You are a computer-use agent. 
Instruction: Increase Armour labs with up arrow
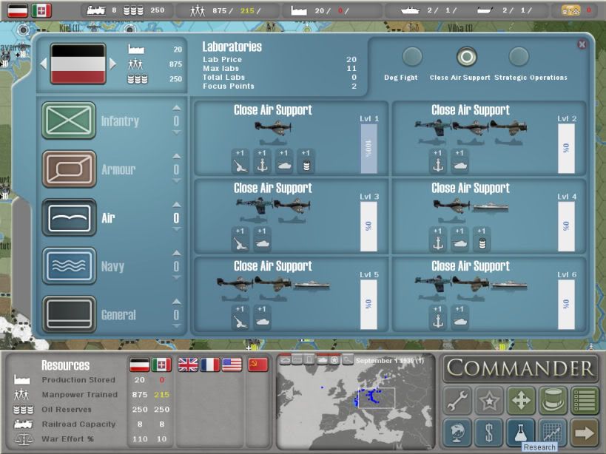tap(176, 156)
